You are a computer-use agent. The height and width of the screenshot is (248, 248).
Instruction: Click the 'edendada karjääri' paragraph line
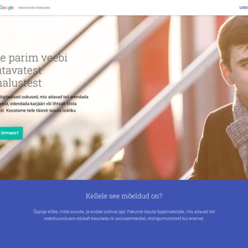(x=38, y=103)
